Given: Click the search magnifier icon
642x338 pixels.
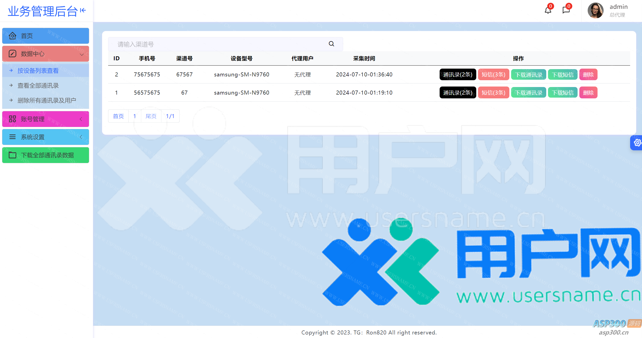Looking at the screenshot, I should pyautogui.click(x=331, y=44).
